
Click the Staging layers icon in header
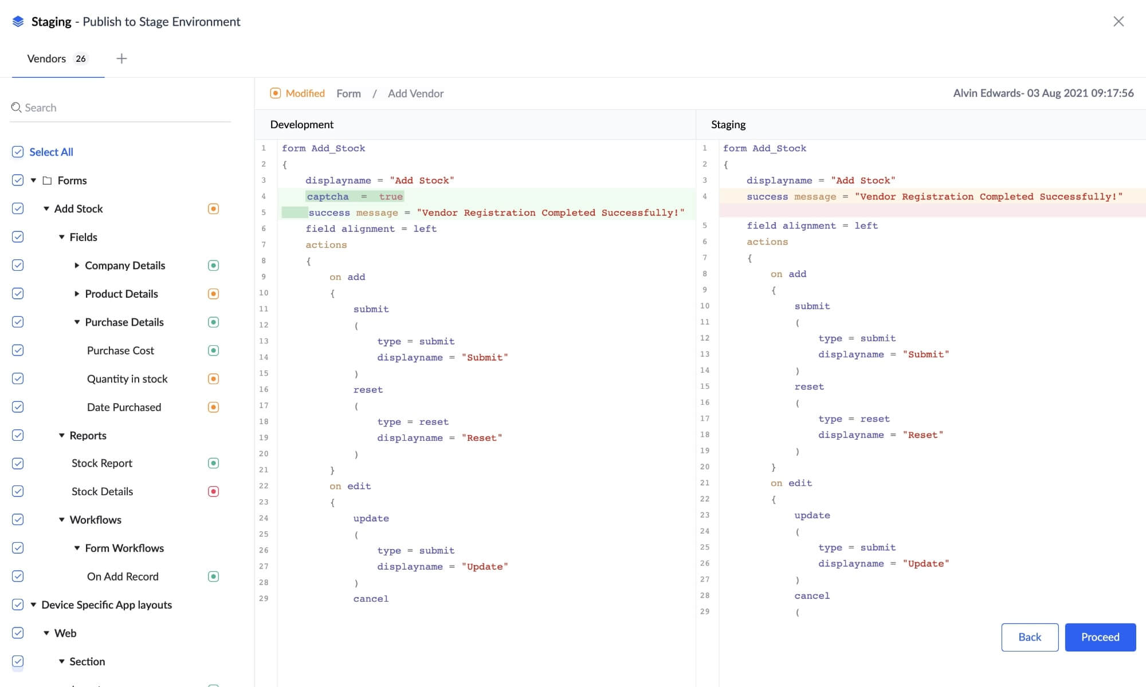pos(18,22)
